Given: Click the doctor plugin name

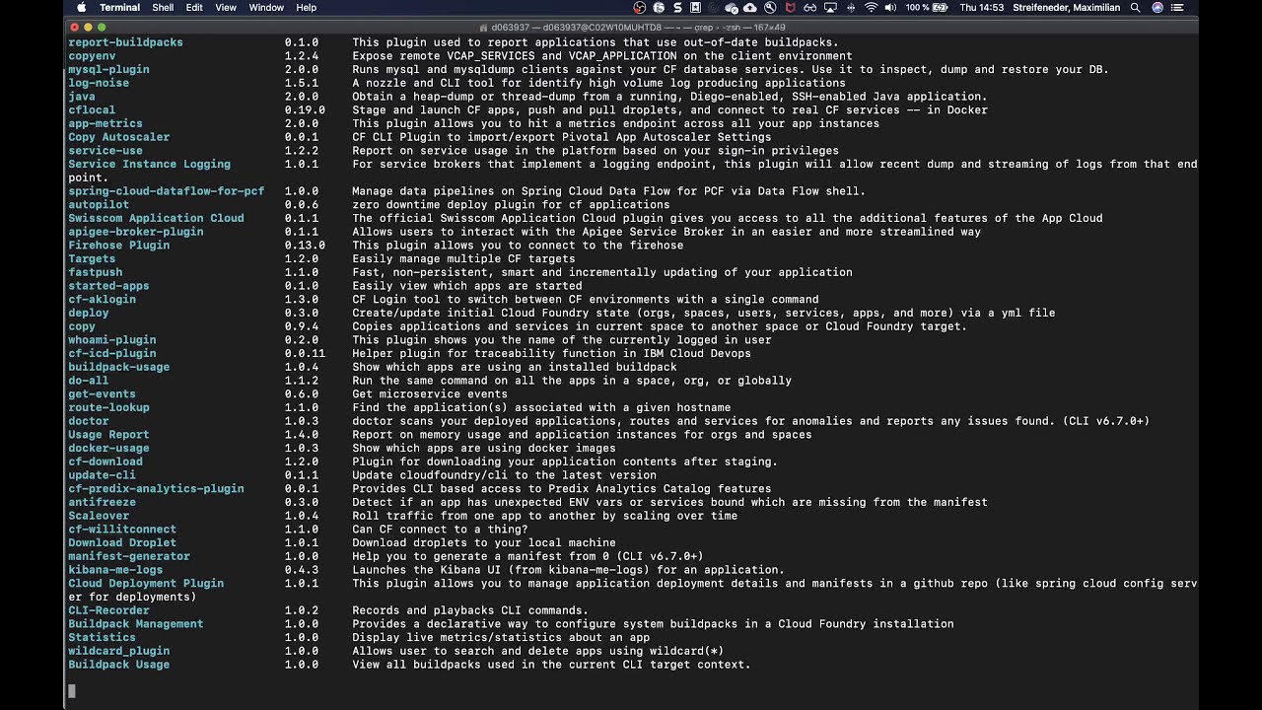Looking at the screenshot, I should (89, 421).
